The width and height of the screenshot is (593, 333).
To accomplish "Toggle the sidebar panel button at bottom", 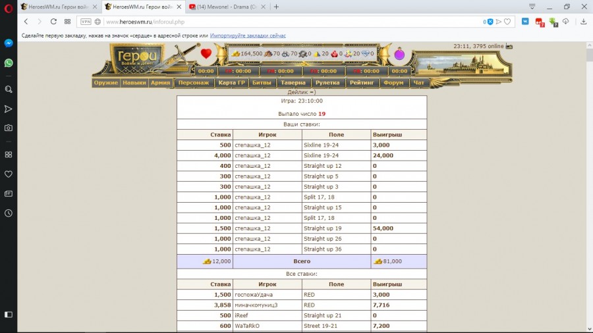I will tap(9, 315).
